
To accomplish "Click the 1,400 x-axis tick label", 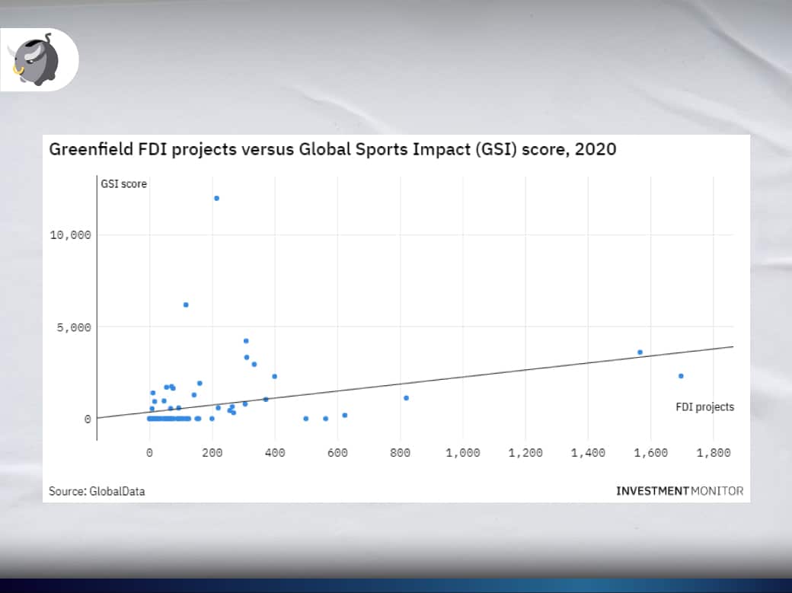I will click(588, 453).
